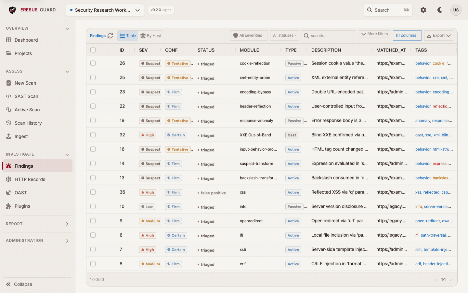The width and height of the screenshot is (468, 293).
Task: Click the Eresus Guard shield logo
Action: pyautogui.click(x=12, y=10)
